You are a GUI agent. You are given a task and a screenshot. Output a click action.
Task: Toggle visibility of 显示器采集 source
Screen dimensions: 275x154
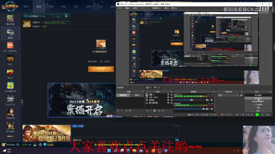point(168,103)
